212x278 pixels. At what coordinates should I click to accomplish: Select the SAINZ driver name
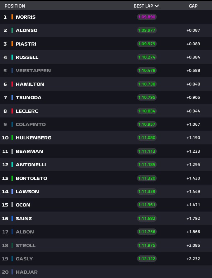point(24,218)
